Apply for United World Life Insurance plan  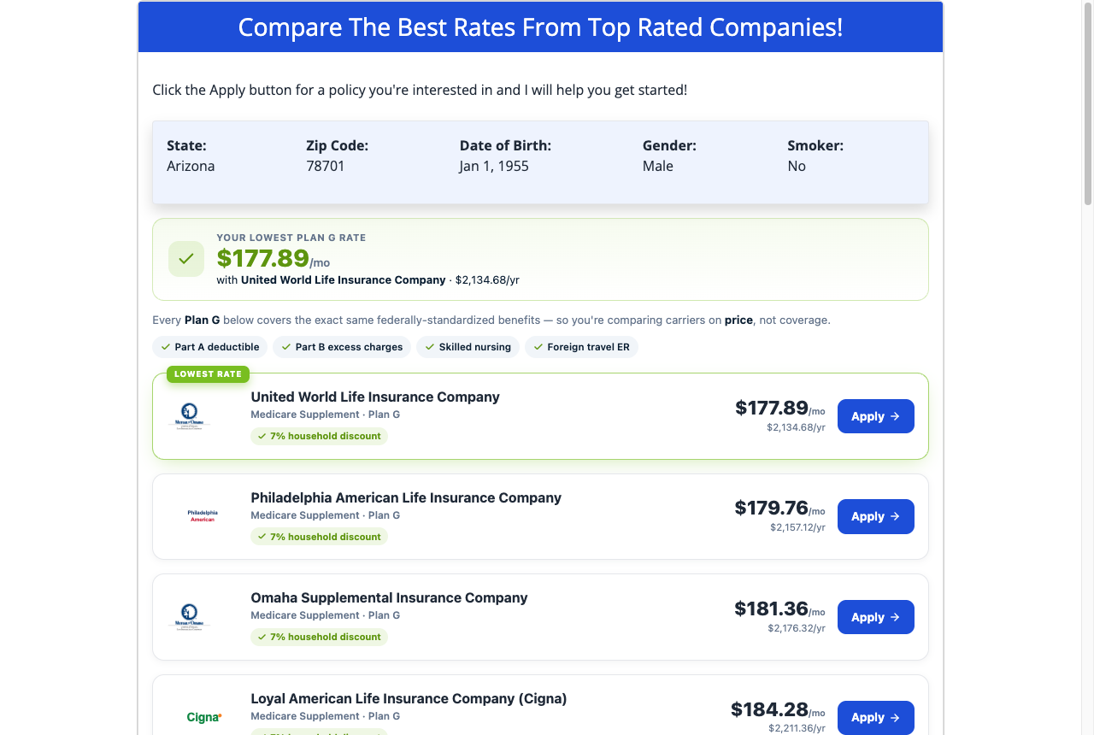(876, 416)
